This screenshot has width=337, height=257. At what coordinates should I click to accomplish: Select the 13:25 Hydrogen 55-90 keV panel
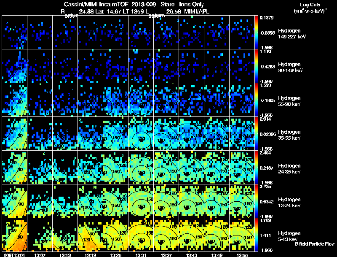(115, 100)
